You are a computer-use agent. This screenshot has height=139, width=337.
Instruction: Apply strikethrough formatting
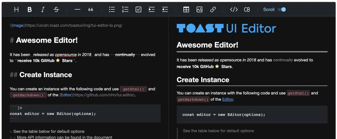(x=56, y=9)
